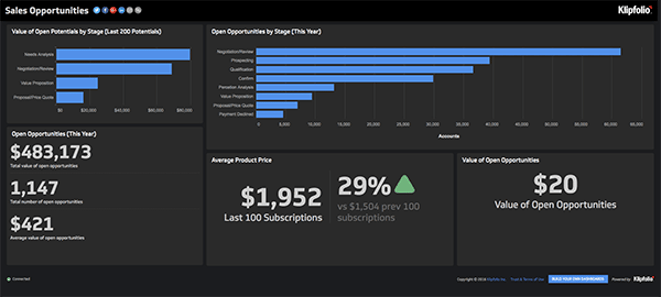
Task: Click the green Connected status indicator
Action: click(9, 279)
